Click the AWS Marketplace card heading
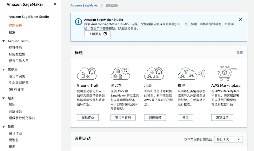 (x=226, y=85)
